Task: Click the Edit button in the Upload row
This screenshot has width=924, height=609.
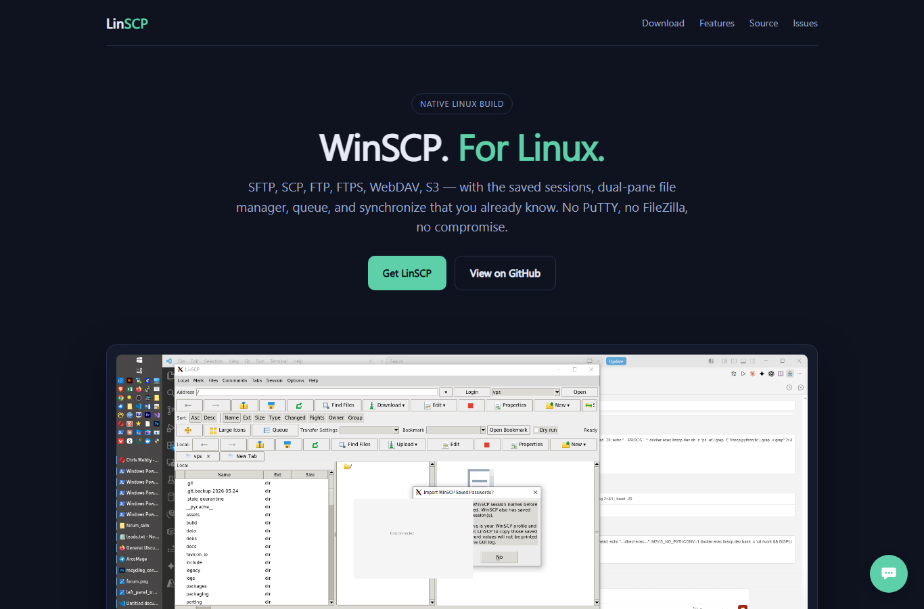Action: pos(451,445)
